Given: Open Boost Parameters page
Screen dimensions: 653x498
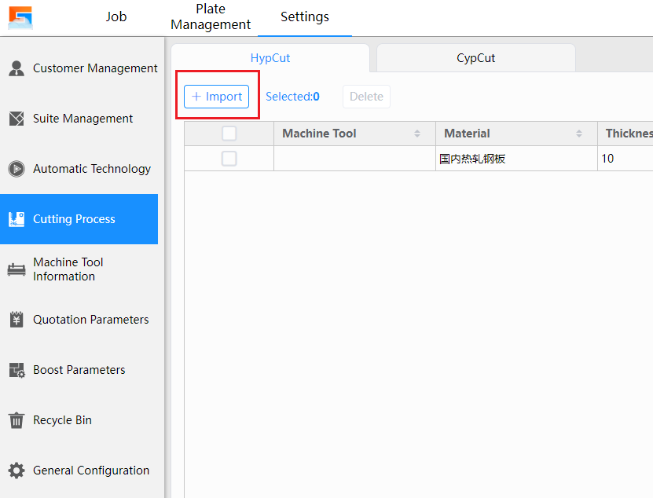Looking at the screenshot, I should (79, 370).
